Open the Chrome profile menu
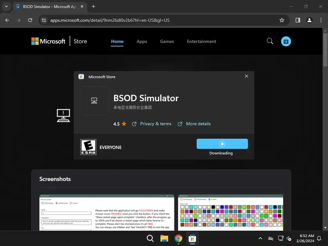This screenshot has width=328, height=246. (309, 20)
